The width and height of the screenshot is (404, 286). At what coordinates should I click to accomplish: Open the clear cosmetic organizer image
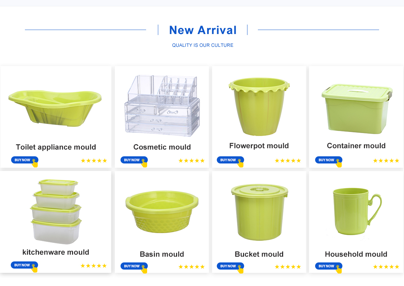pos(162,105)
